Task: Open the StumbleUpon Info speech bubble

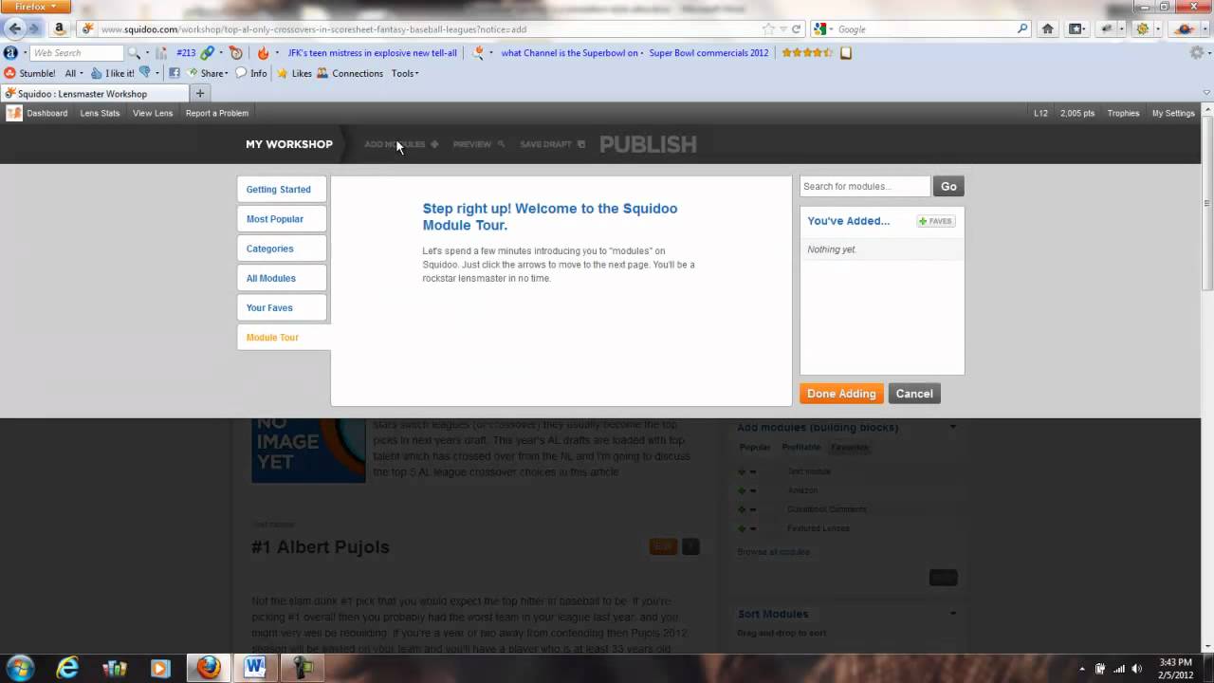Action: (251, 73)
